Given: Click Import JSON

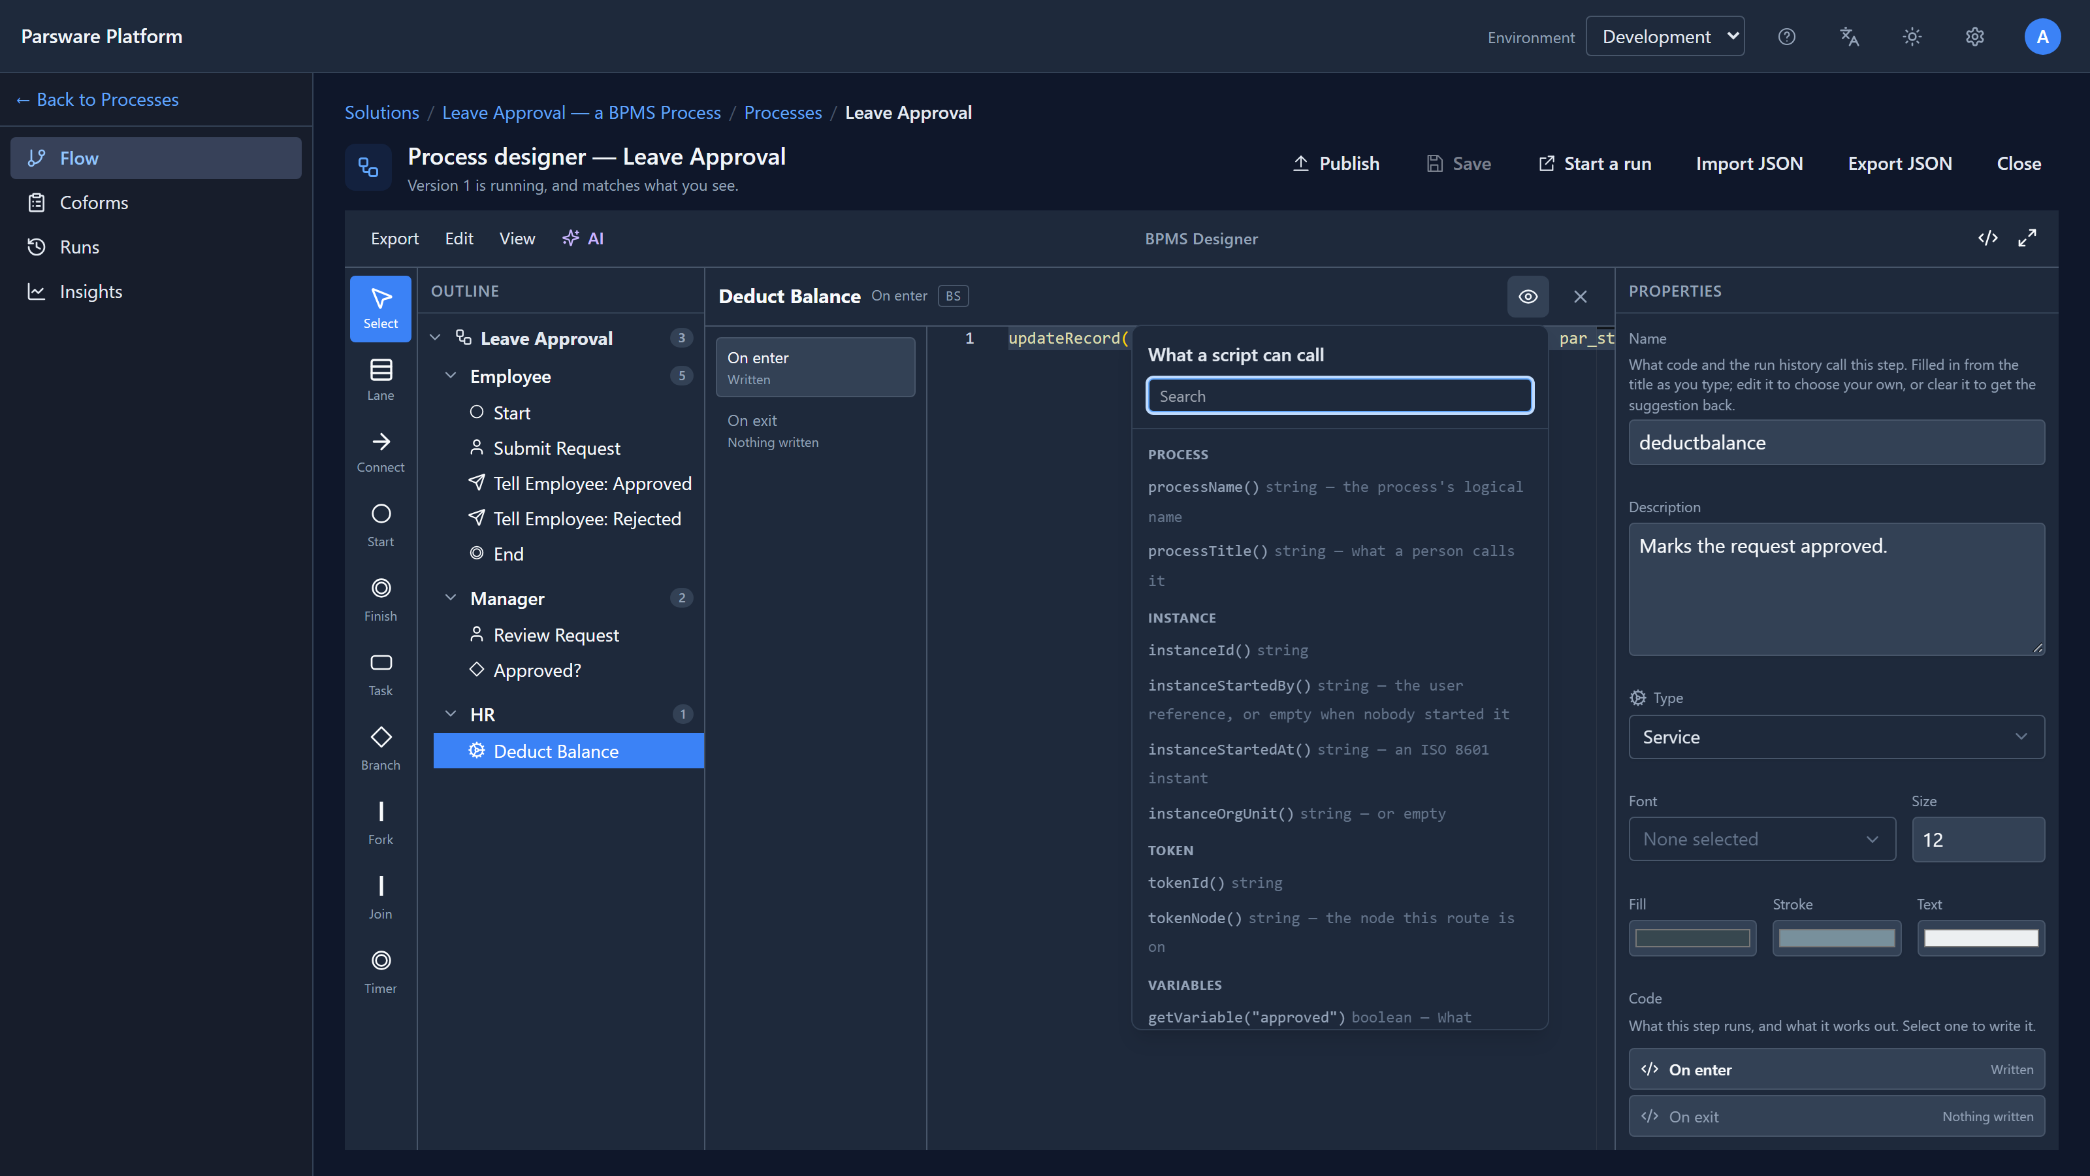Looking at the screenshot, I should tap(1749, 163).
